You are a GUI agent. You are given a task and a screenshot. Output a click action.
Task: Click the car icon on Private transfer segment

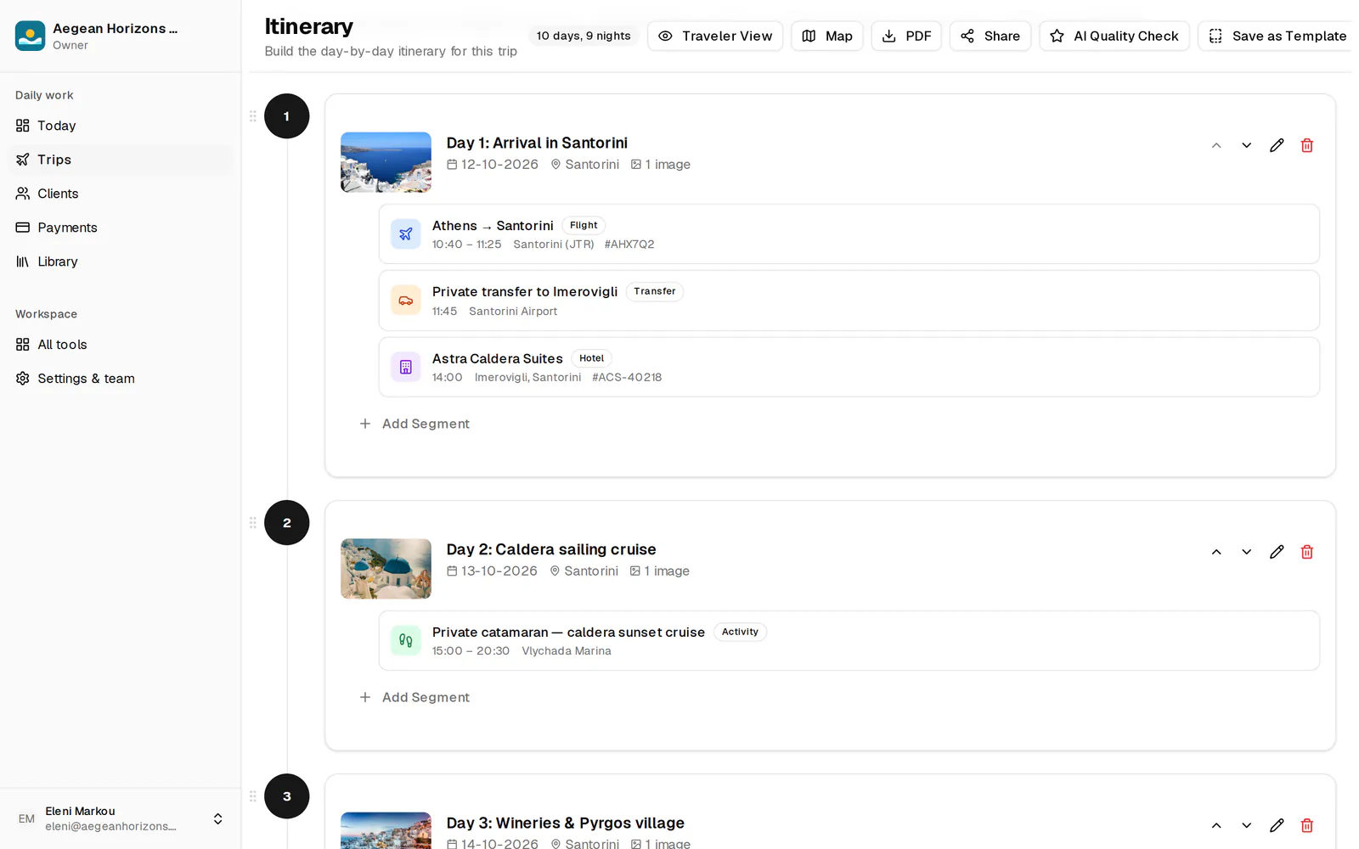[406, 301]
